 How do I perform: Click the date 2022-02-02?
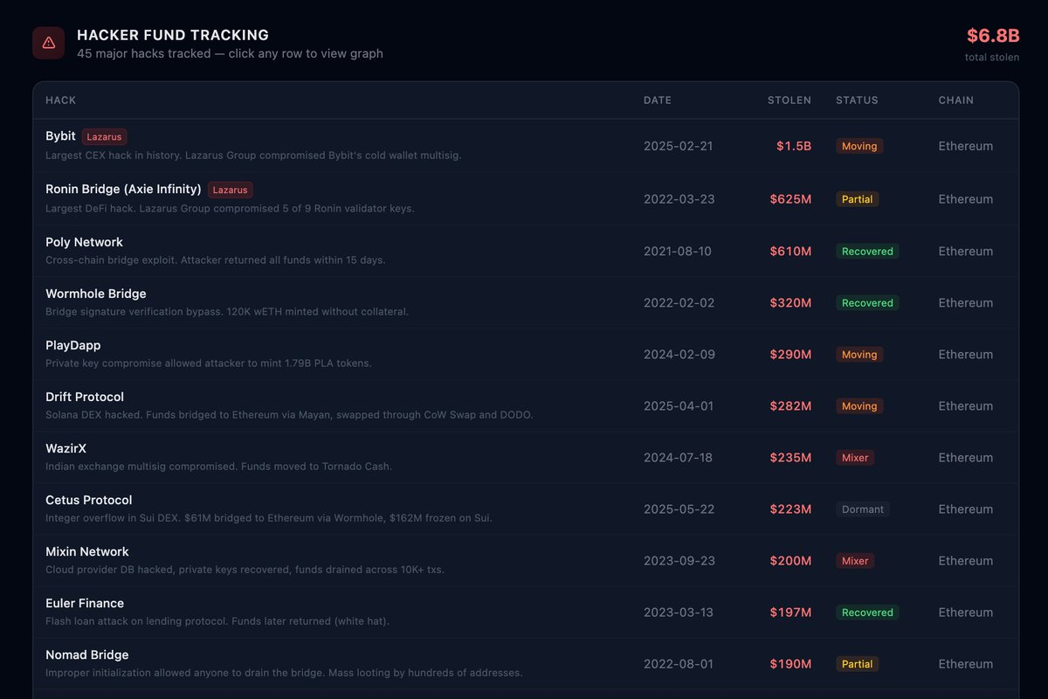[x=679, y=302]
